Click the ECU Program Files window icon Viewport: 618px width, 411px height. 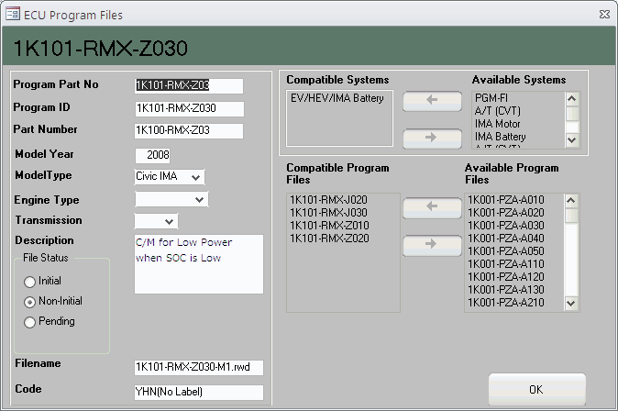tap(12, 13)
